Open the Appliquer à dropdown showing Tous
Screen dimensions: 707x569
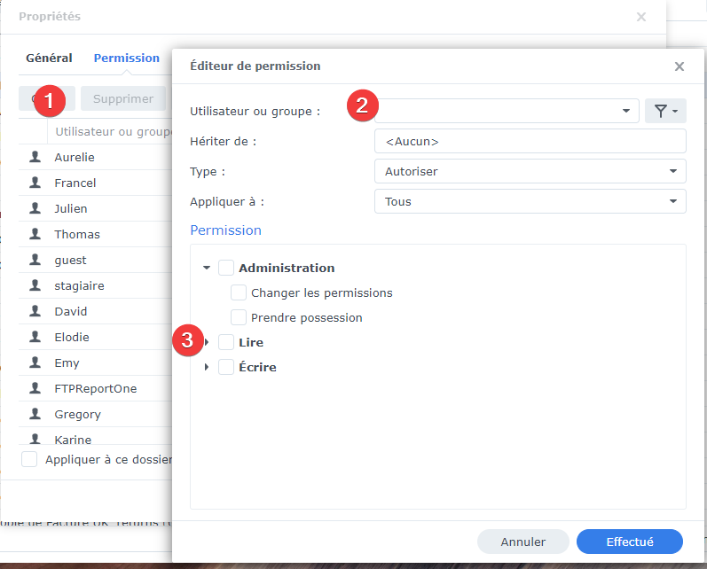pos(530,201)
